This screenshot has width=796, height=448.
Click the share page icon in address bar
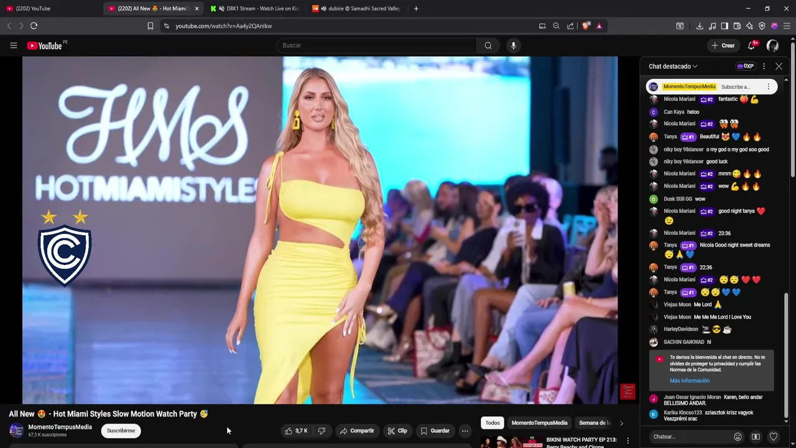[570, 26]
